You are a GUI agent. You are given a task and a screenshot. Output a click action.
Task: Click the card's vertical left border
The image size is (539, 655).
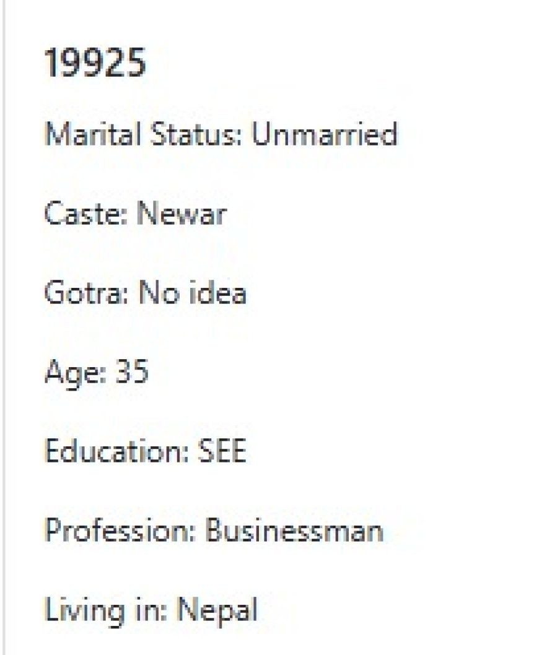pyautogui.click(x=4, y=327)
